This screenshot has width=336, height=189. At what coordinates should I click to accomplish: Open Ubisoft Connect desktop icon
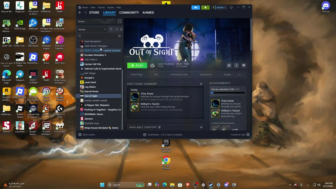pos(46,94)
